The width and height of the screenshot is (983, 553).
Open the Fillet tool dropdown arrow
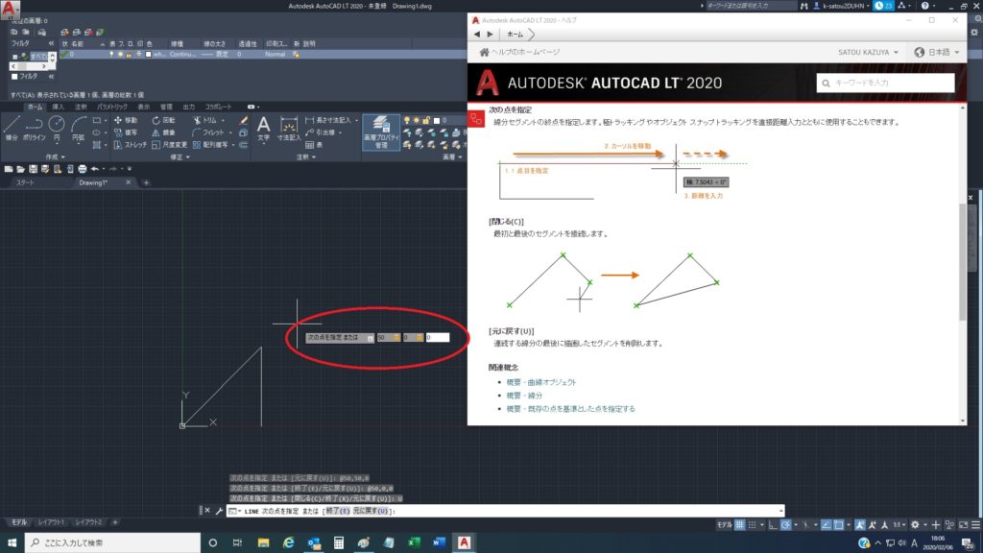[x=229, y=132]
